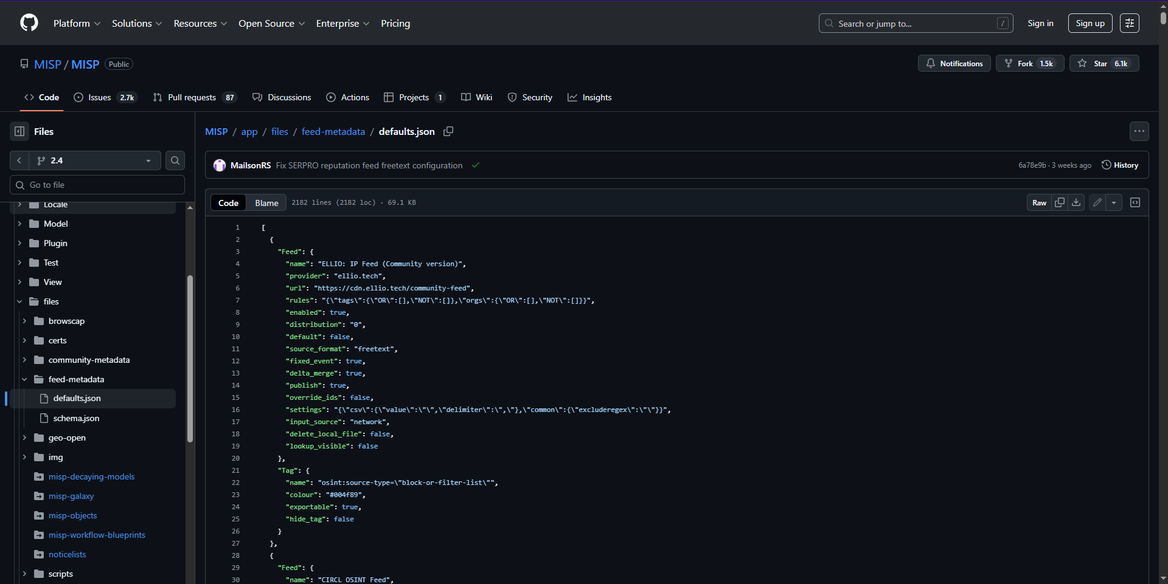Image resolution: width=1168 pixels, height=584 pixels.
Task: Open the Platform menu
Action: [x=77, y=23]
